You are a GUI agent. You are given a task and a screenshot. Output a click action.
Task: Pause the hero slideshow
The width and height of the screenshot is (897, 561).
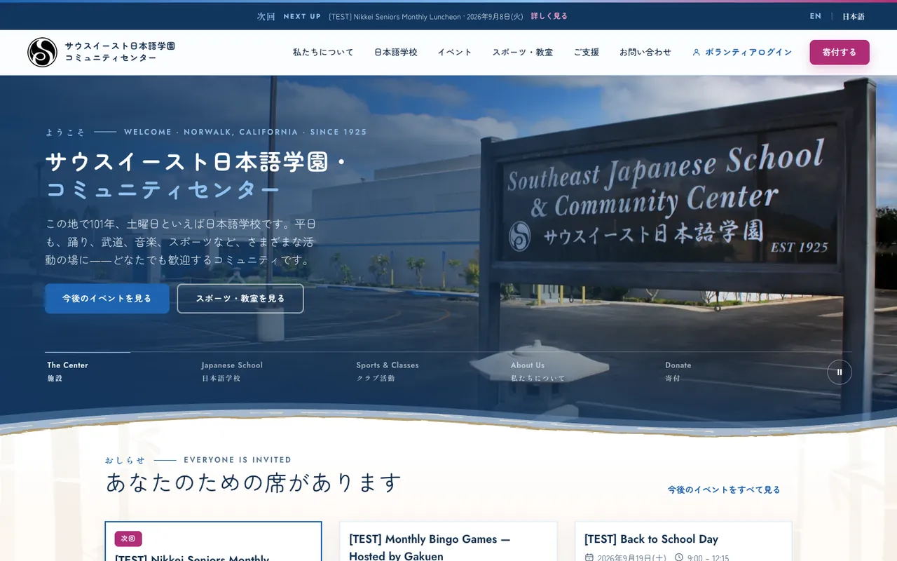(840, 372)
